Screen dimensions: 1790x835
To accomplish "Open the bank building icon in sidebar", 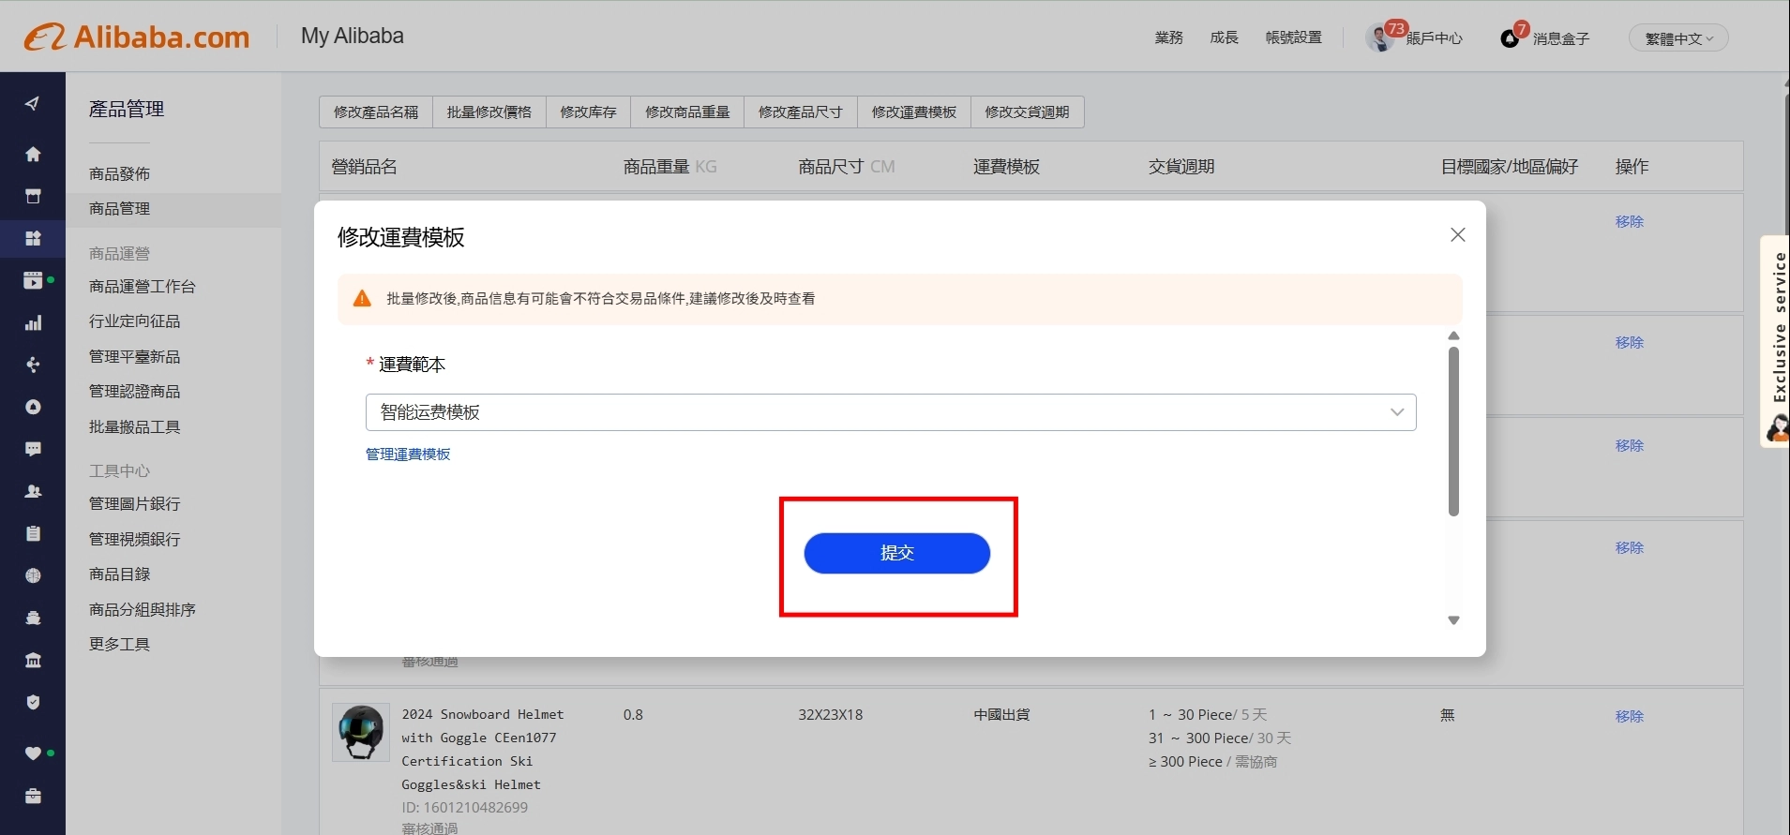I will click(33, 660).
